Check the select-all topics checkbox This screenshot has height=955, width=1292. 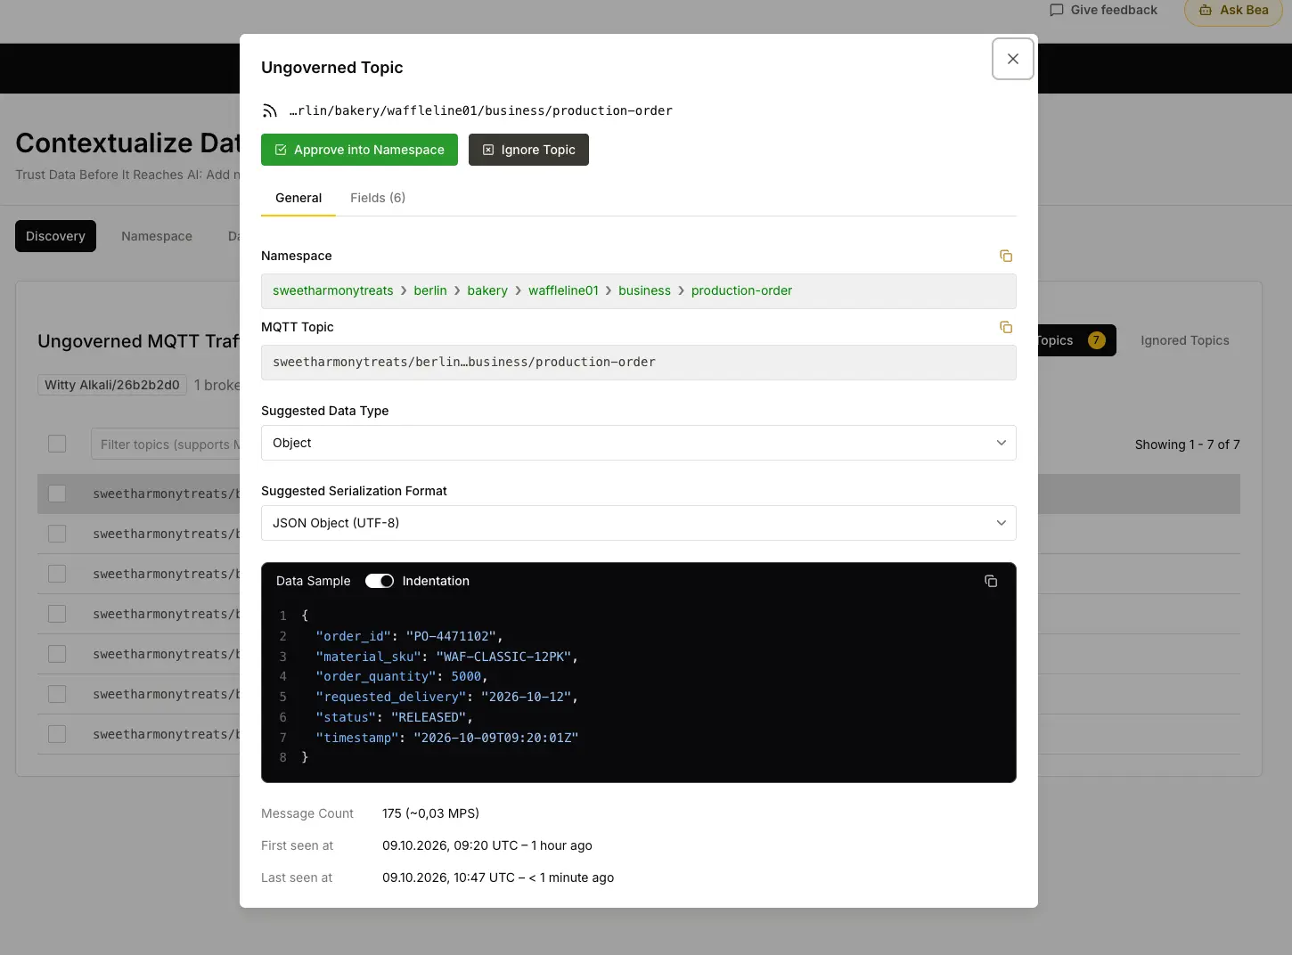point(57,444)
